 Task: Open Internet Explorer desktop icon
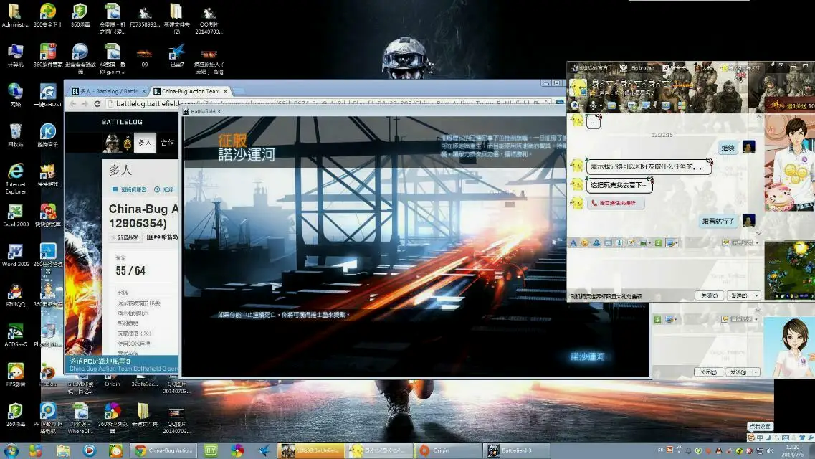(16, 178)
